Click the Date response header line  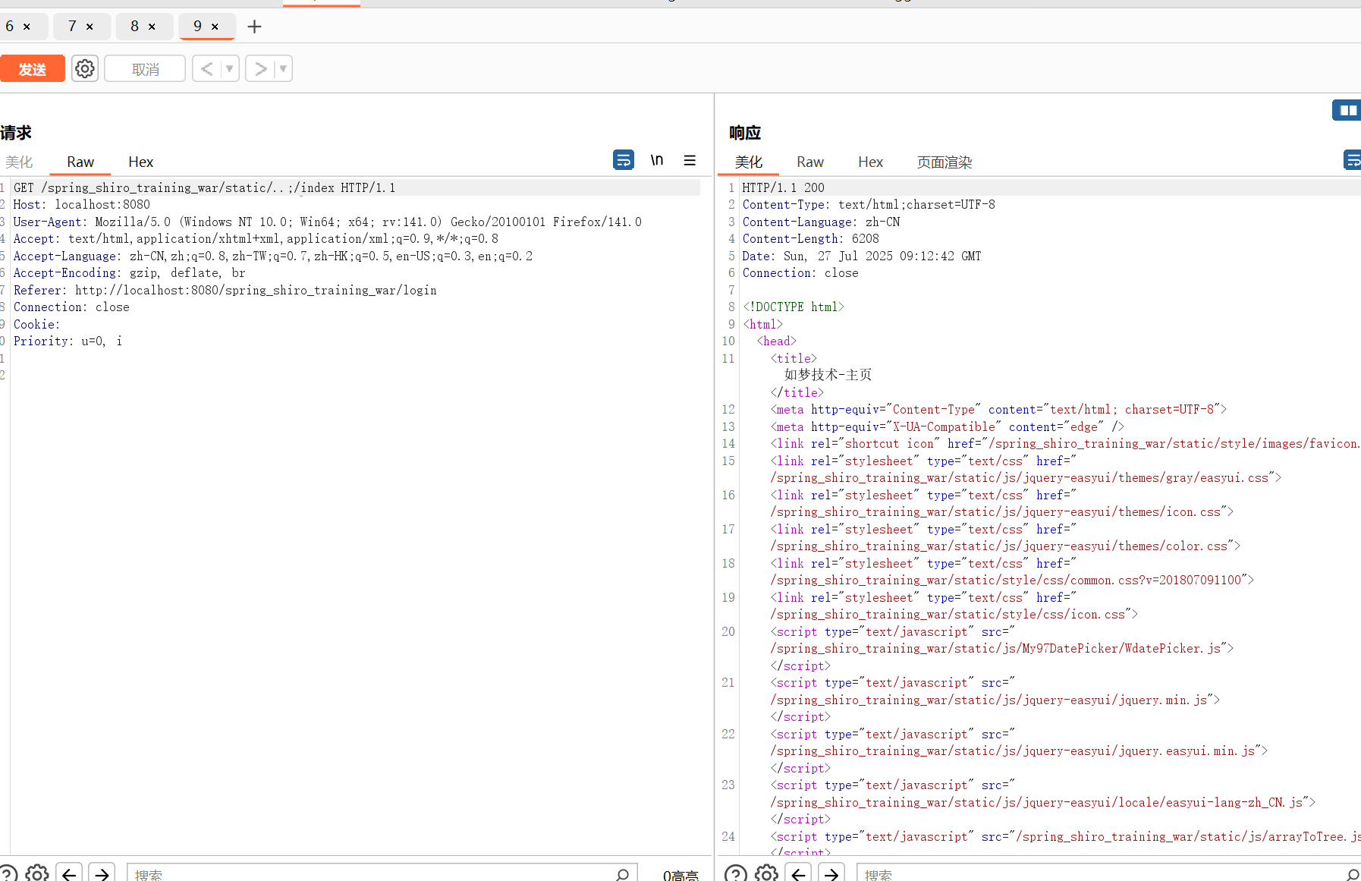862,256
